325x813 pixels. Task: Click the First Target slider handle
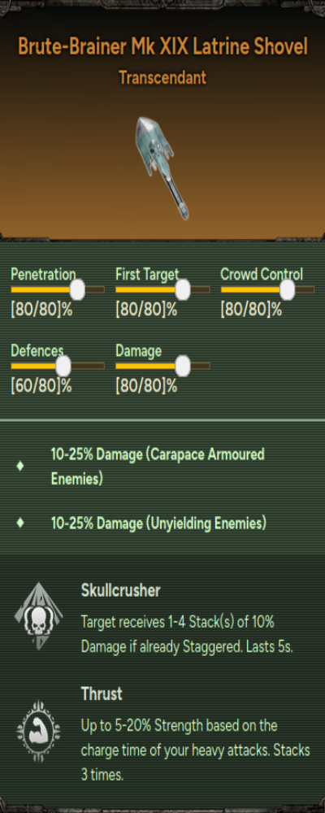183,290
